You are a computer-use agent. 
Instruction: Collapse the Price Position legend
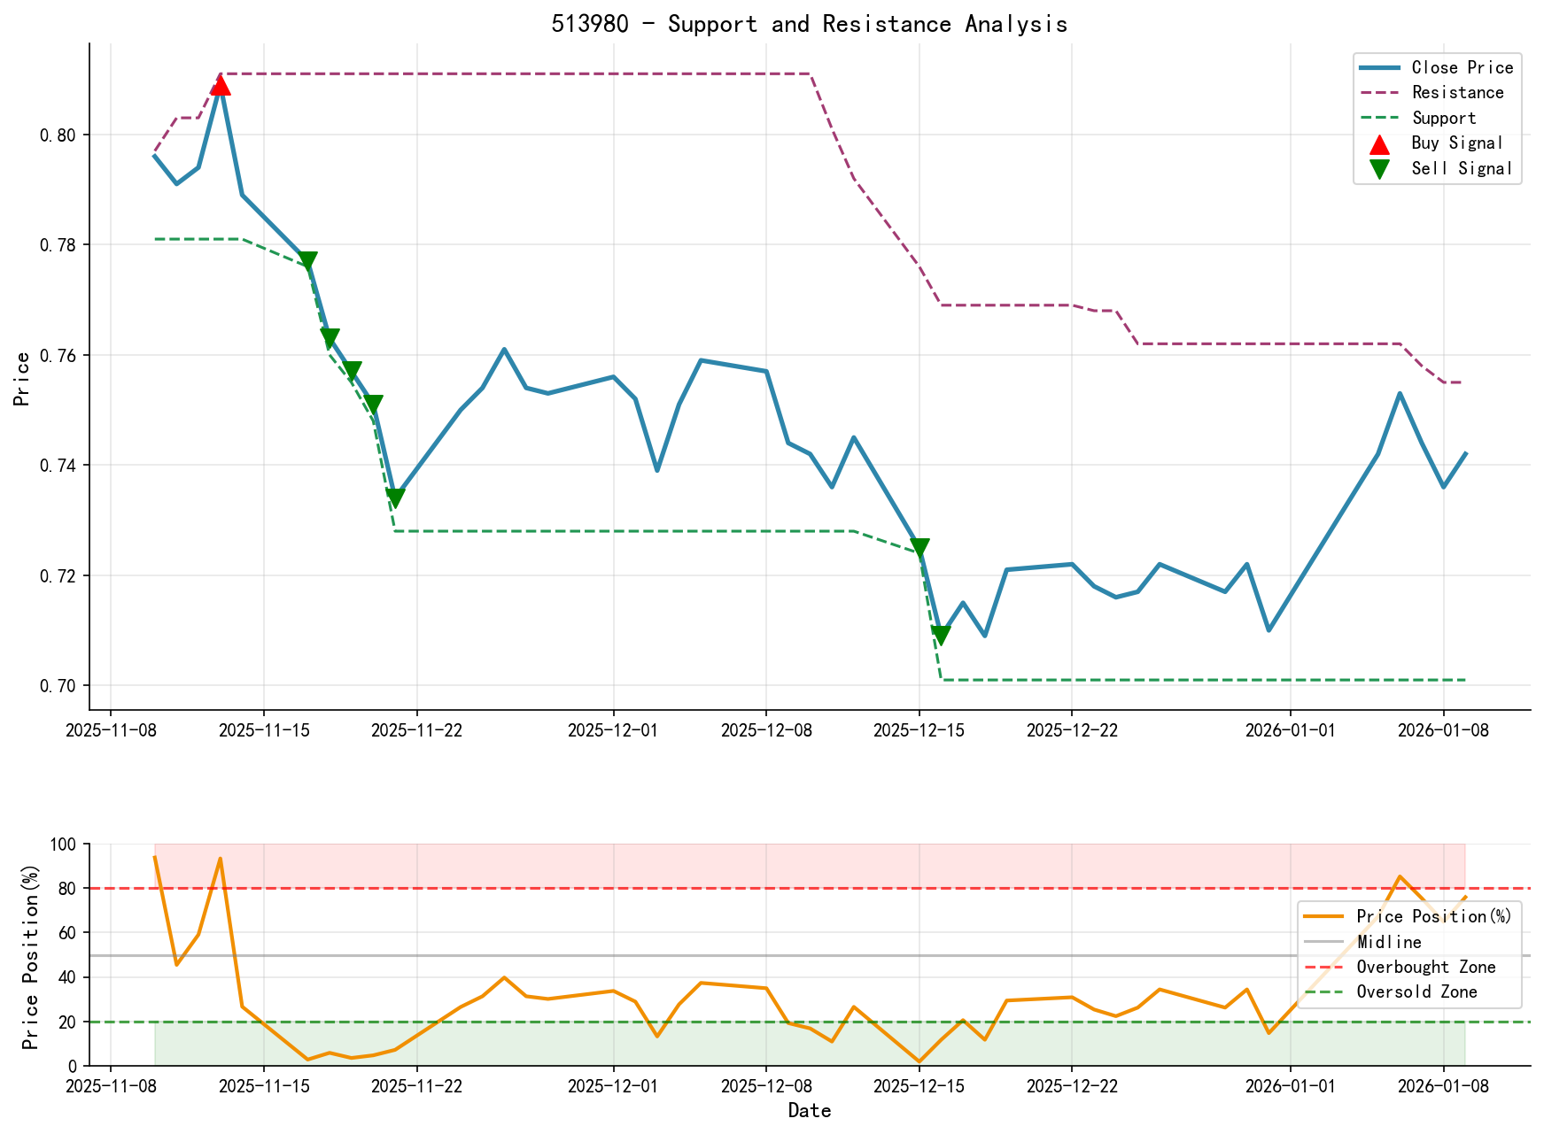coord(1433,917)
